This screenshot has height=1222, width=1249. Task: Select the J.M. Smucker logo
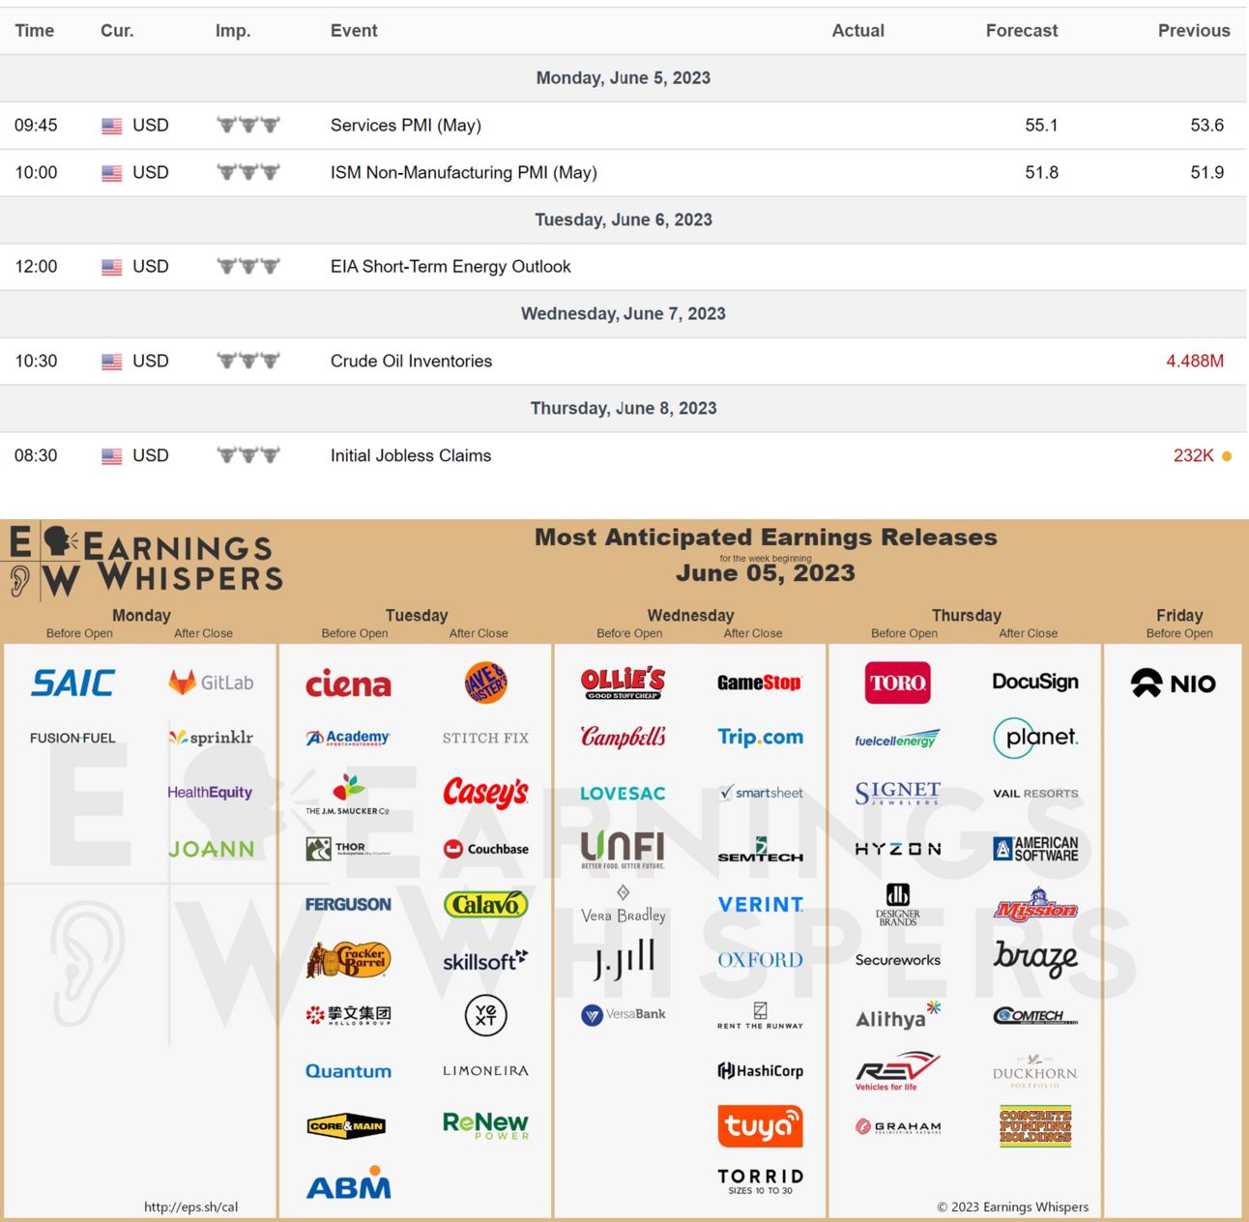[348, 794]
